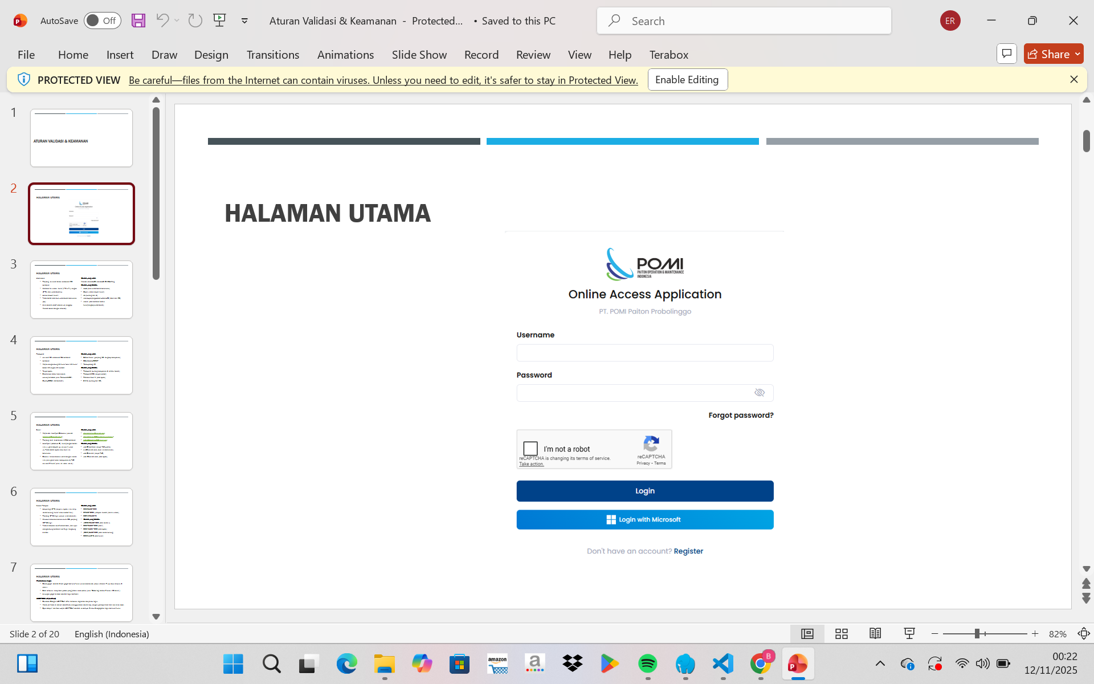
Task: Click the Forgot password link
Action: click(741, 415)
